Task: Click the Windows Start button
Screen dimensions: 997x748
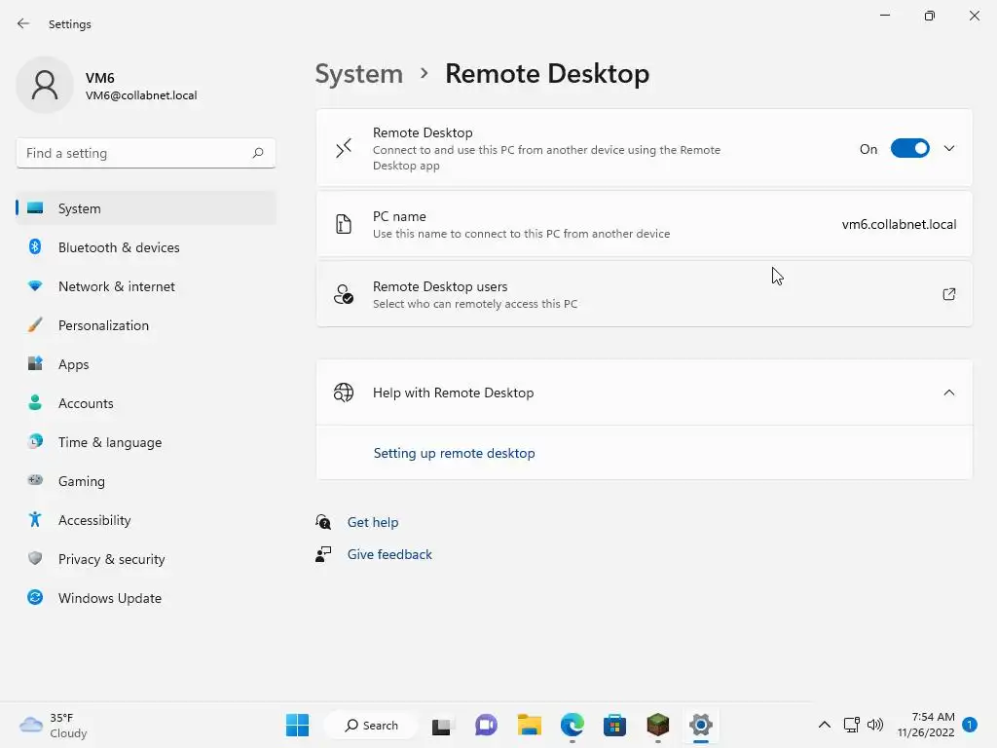Action: click(297, 725)
